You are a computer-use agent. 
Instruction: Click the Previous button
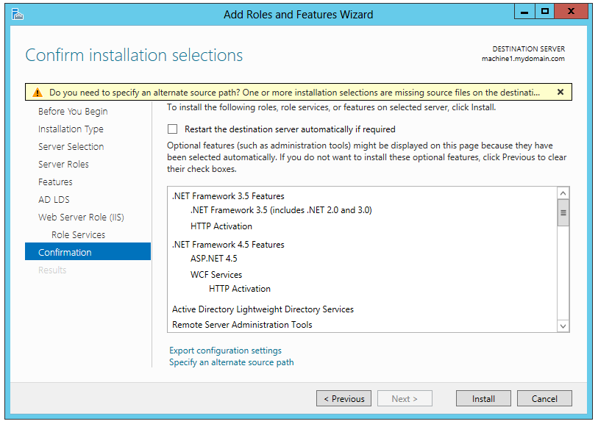pyautogui.click(x=344, y=399)
